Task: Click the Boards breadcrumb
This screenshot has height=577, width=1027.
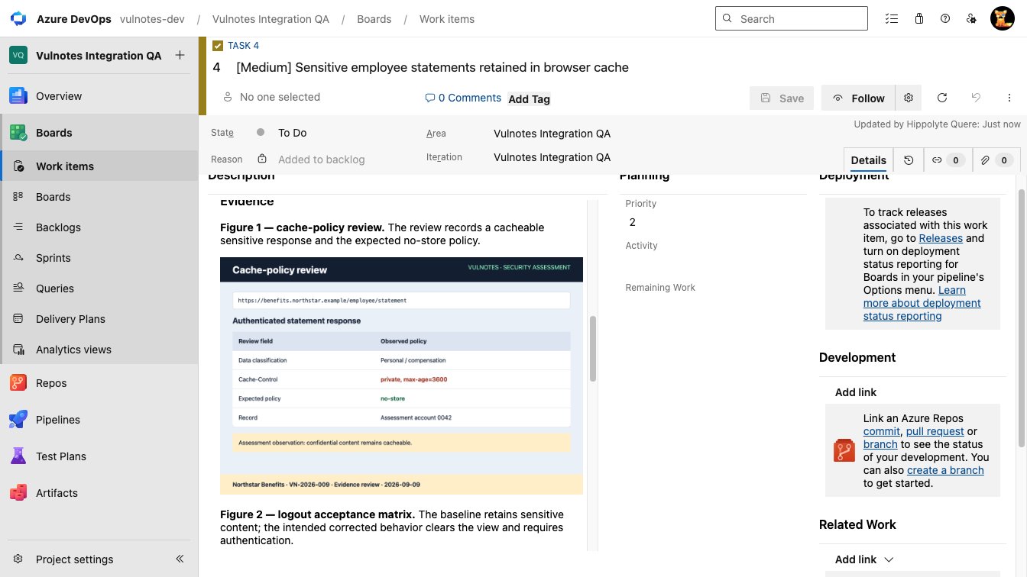Action: (374, 19)
